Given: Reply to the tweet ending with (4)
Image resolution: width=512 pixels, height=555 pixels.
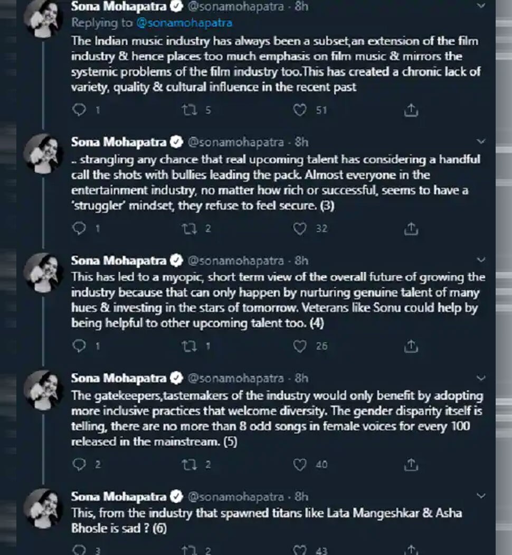Looking at the screenshot, I should tap(79, 346).
